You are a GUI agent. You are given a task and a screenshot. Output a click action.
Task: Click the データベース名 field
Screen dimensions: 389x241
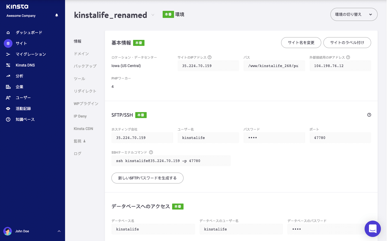[x=153, y=229]
